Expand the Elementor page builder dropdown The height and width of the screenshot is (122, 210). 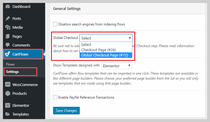[116, 66]
